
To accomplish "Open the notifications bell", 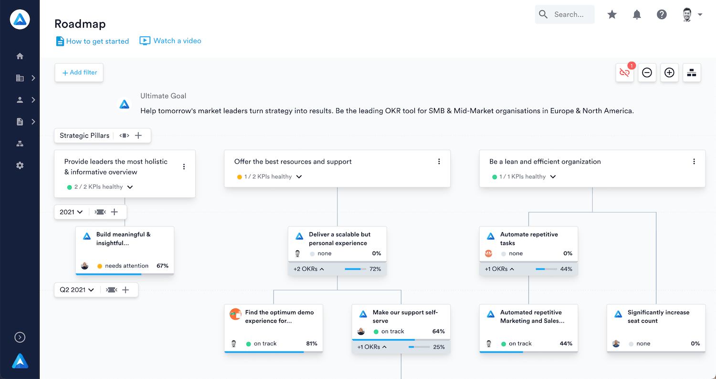I will tap(637, 15).
